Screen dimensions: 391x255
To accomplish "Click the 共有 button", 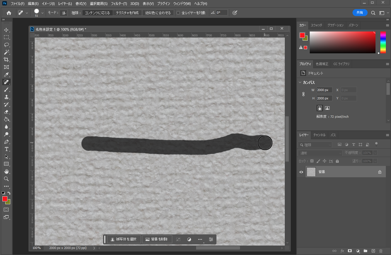I will point(360,13).
